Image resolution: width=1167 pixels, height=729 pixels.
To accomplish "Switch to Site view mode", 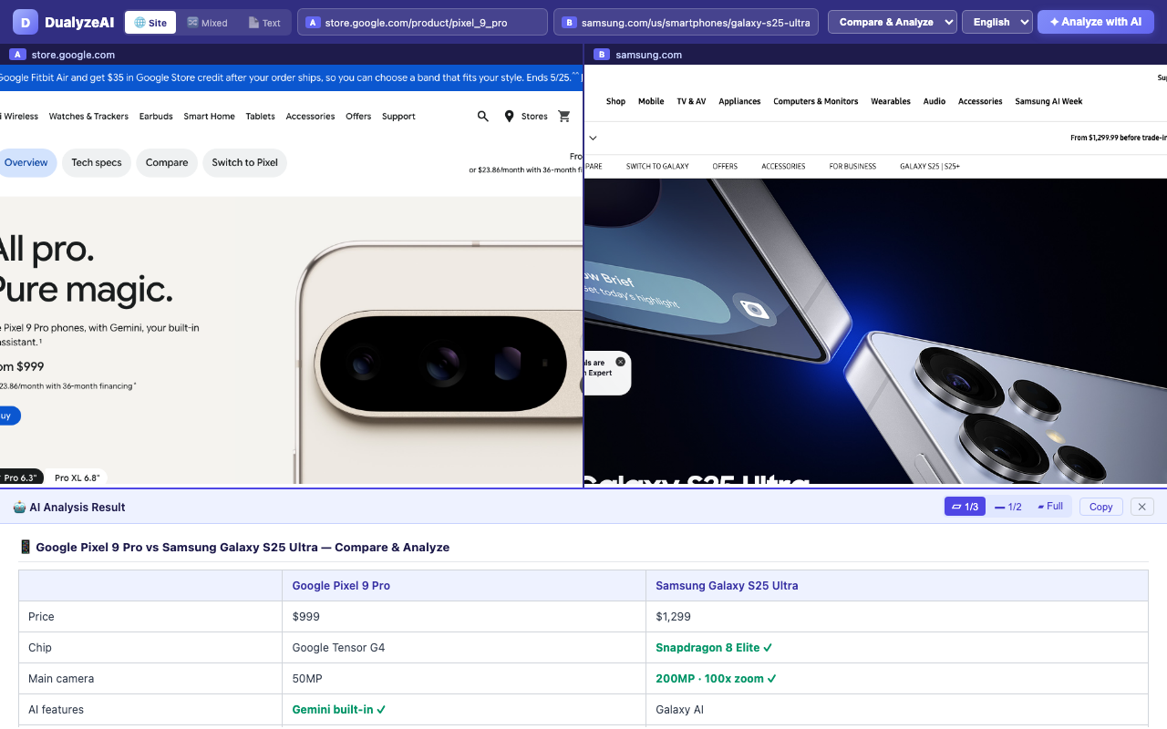I will (150, 23).
